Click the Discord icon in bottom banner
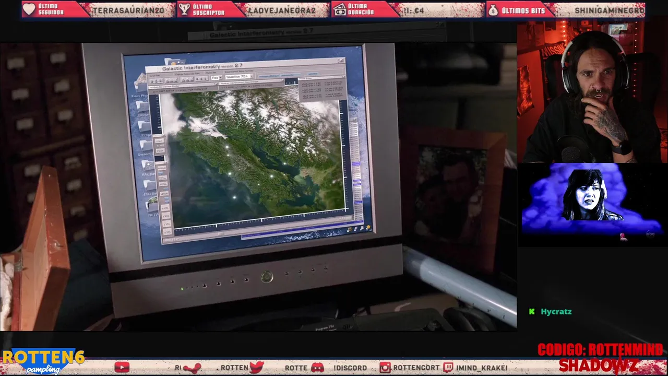The height and width of the screenshot is (376, 668). [318, 368]
